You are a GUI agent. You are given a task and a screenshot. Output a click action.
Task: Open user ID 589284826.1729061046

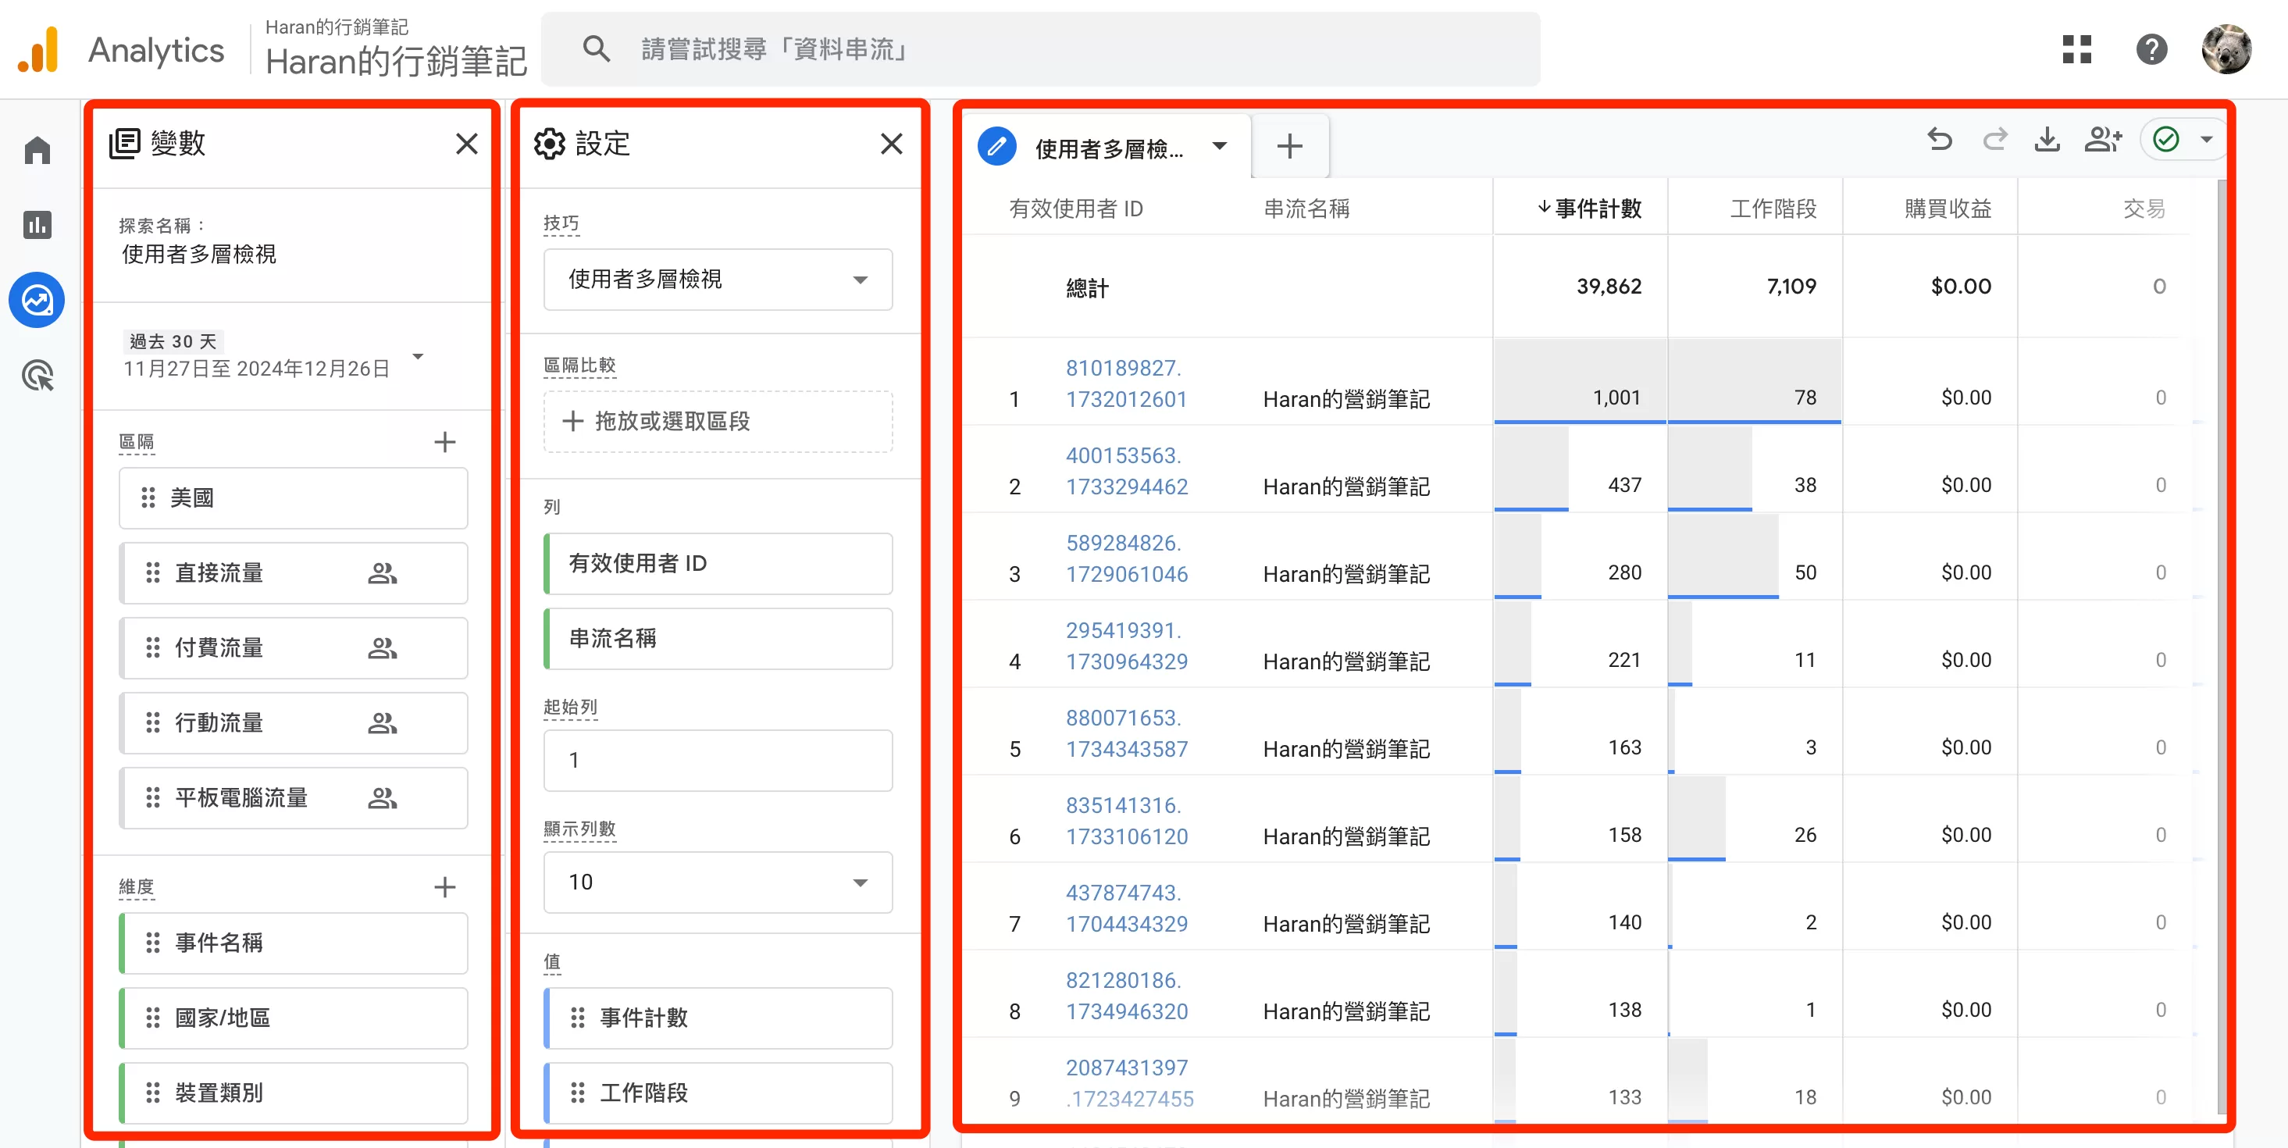coord(1126,558)
